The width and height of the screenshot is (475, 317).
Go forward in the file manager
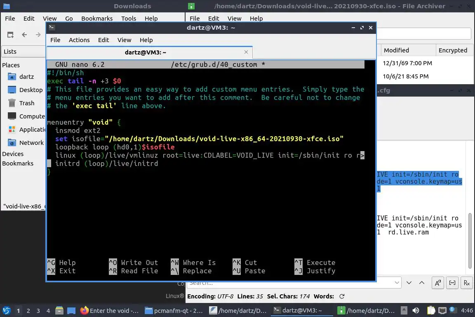(38, 35)
